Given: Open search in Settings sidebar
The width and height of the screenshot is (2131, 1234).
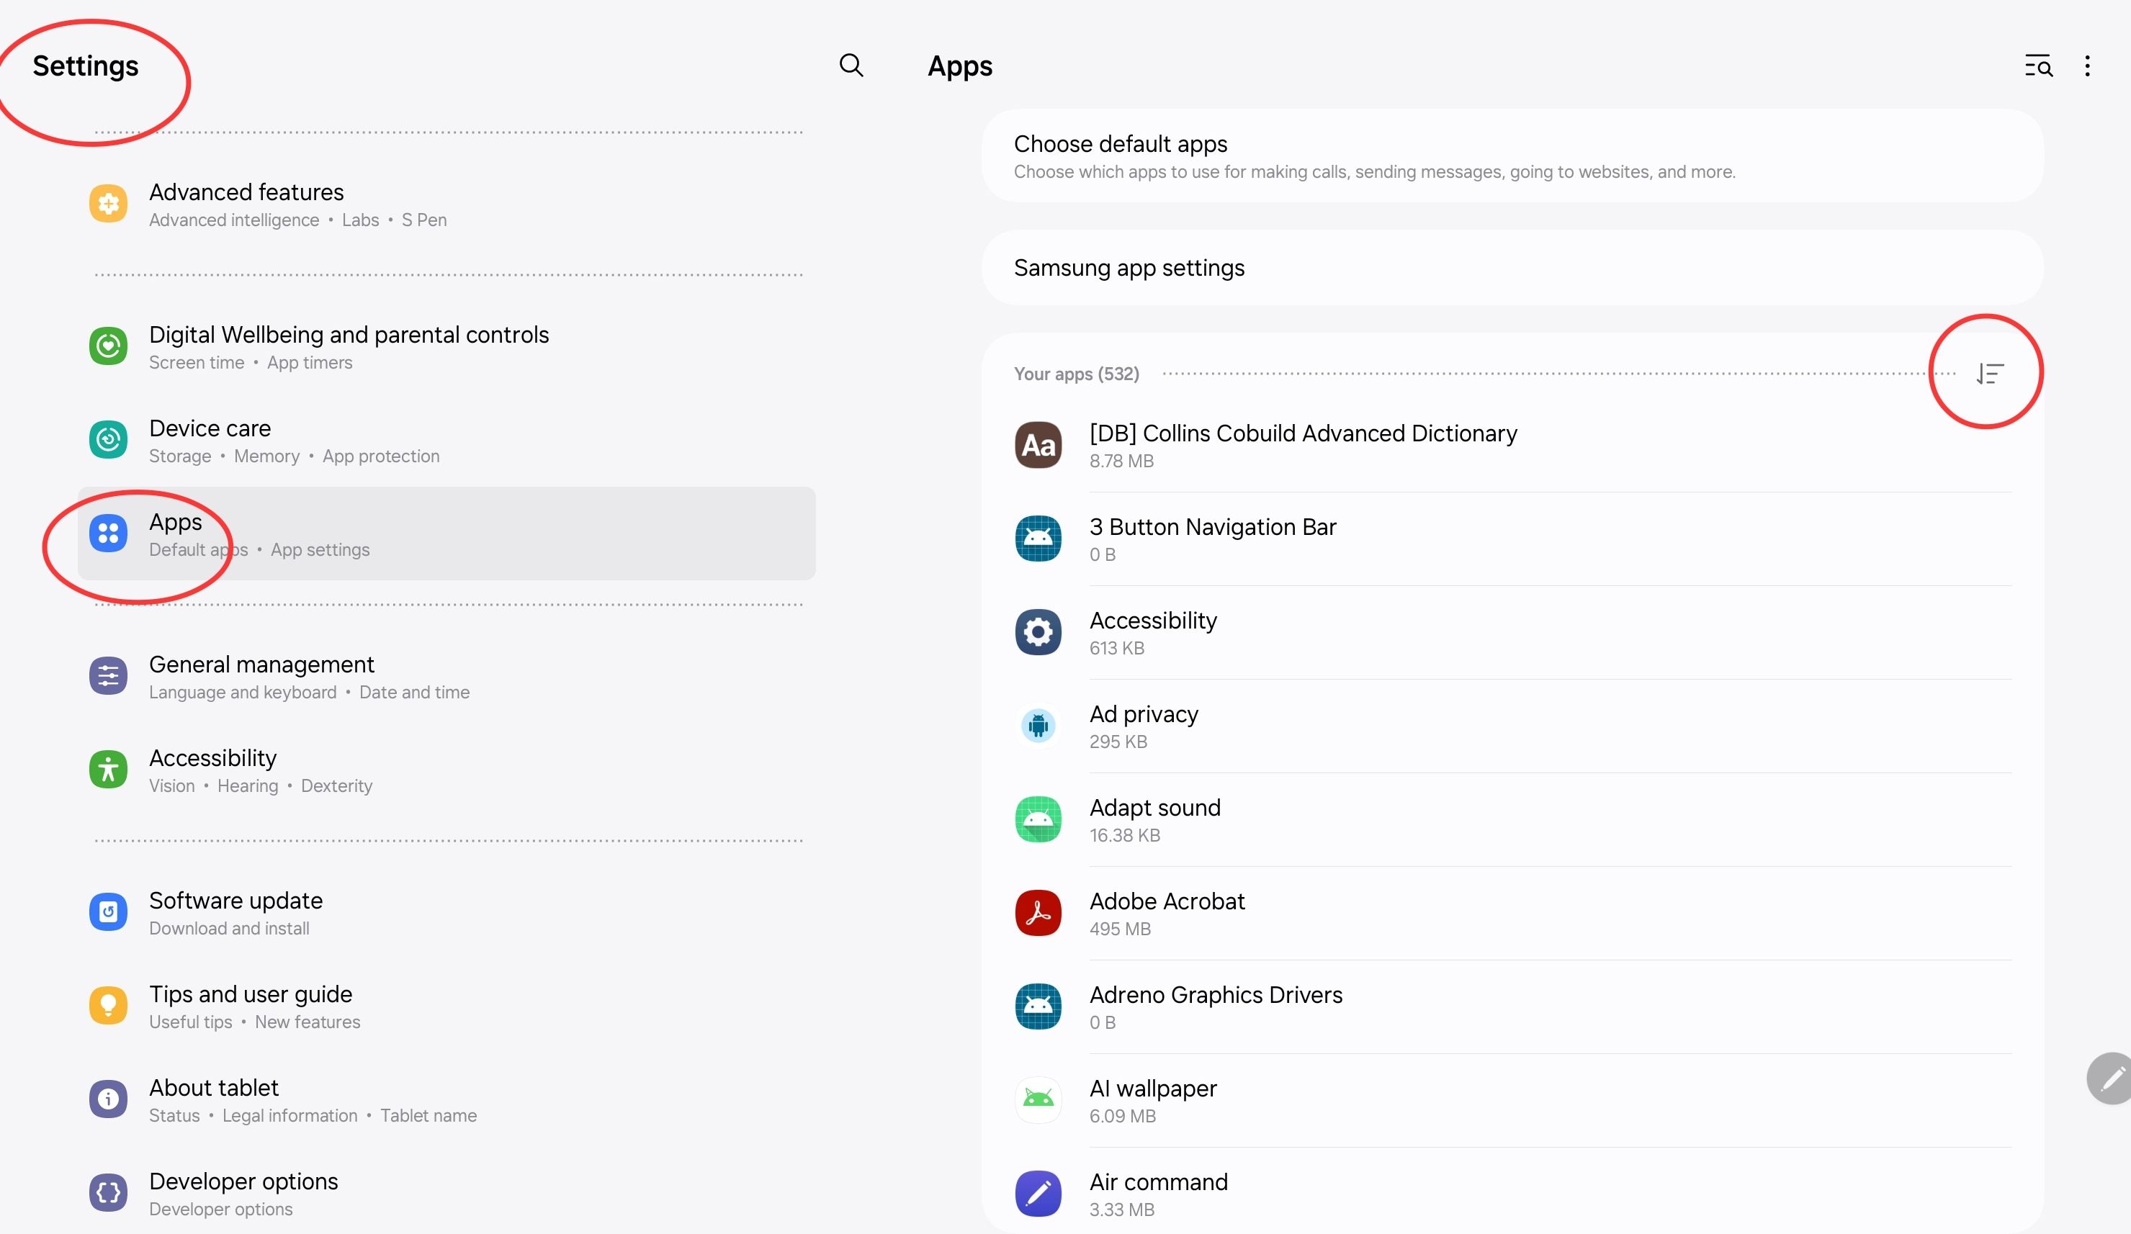Looking at the screenshot, I should pos(851,66).
